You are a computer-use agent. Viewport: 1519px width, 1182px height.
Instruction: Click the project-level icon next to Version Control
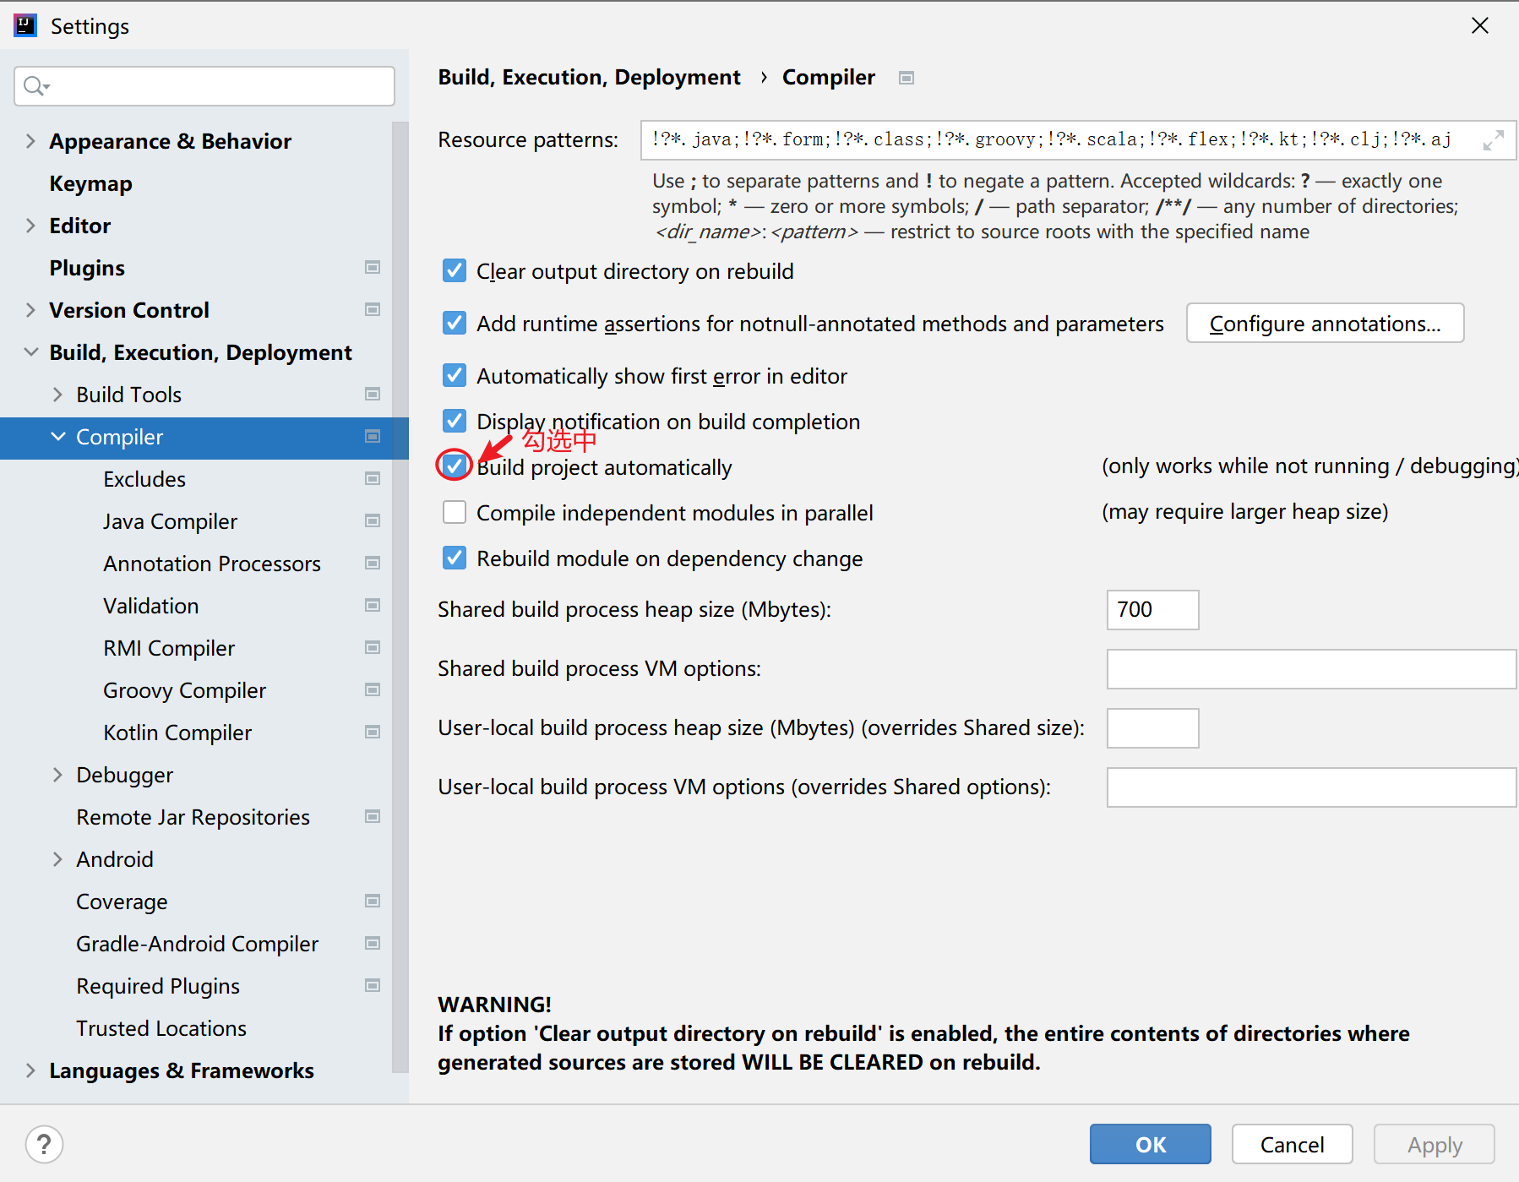[x=372, y=310]
